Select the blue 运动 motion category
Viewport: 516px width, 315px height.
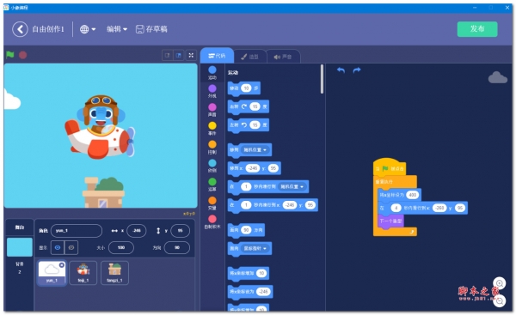(x=212, y=73)
